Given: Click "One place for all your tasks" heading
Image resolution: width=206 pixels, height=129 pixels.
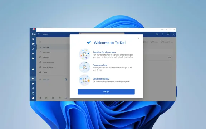Looking at the screenshot, I should tap(104, 52).
